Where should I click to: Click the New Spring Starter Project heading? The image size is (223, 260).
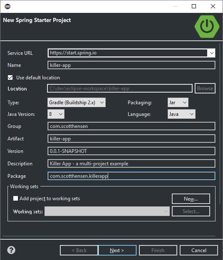pos(37,20)
